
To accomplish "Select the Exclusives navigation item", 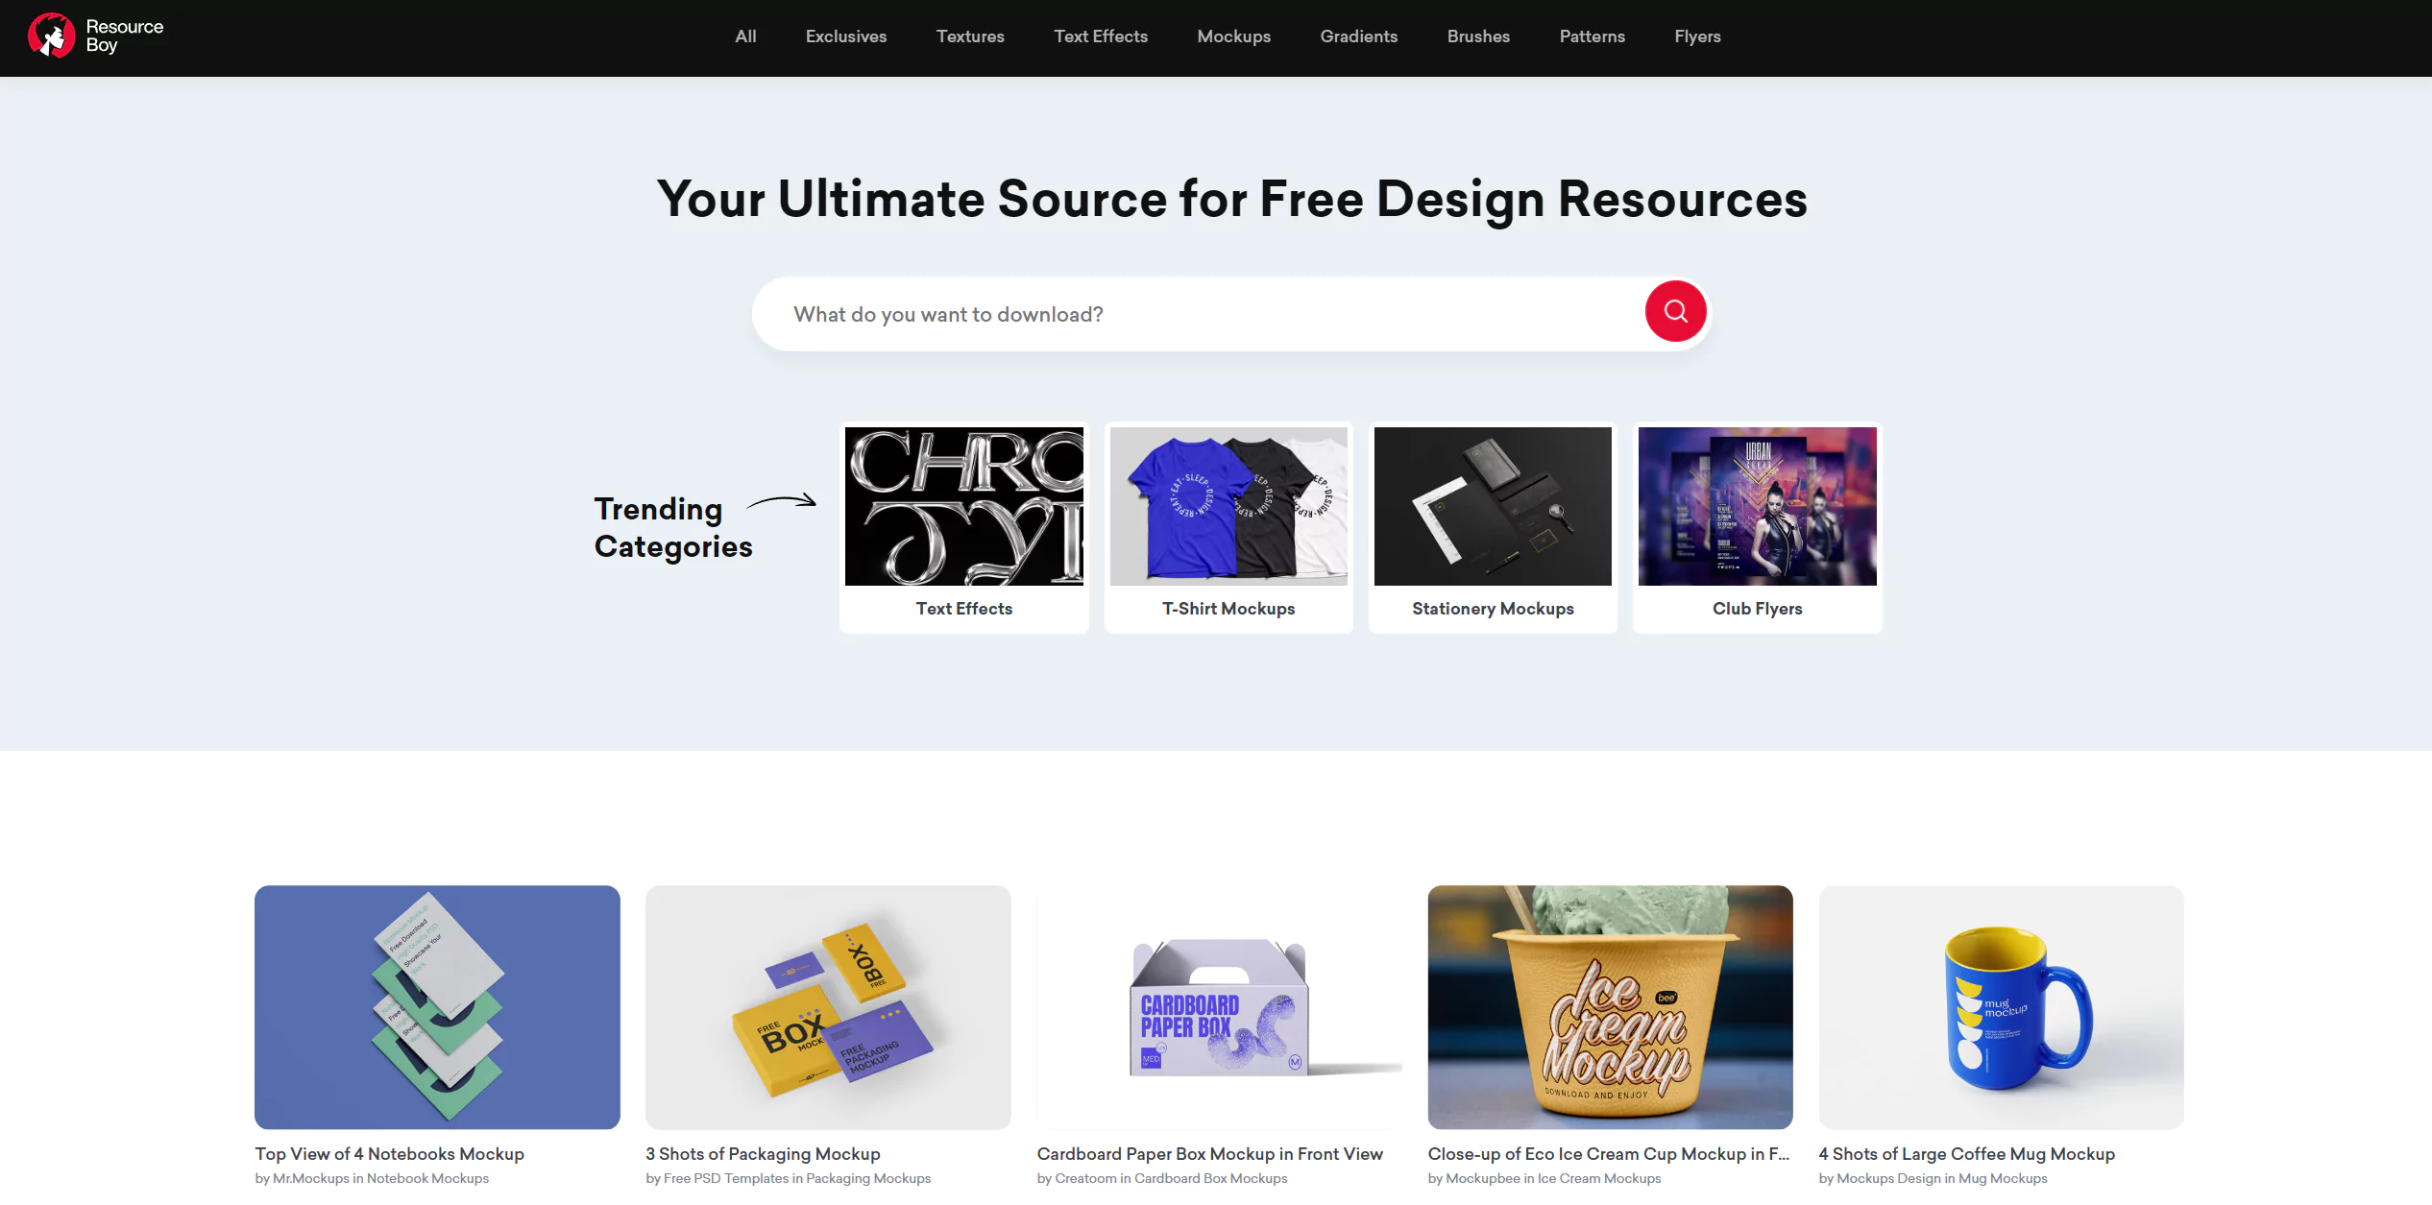I will point(845,36).
